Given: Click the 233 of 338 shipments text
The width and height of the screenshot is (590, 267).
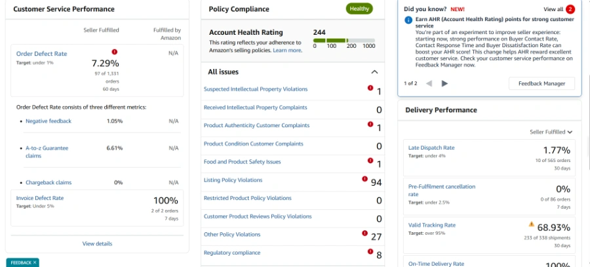Looking at the screenshot, I should [547, 237].
